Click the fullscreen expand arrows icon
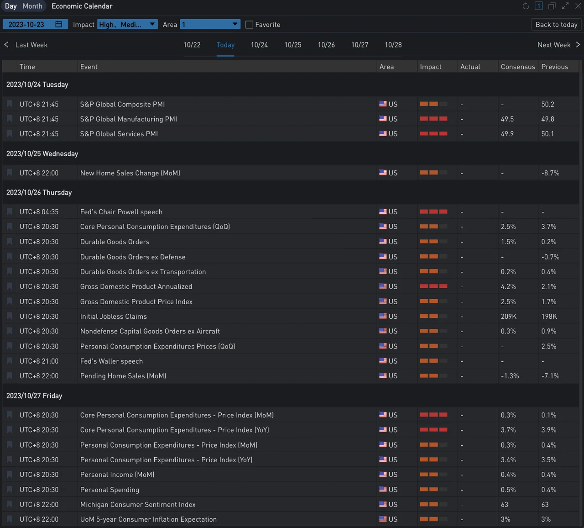 565,6
